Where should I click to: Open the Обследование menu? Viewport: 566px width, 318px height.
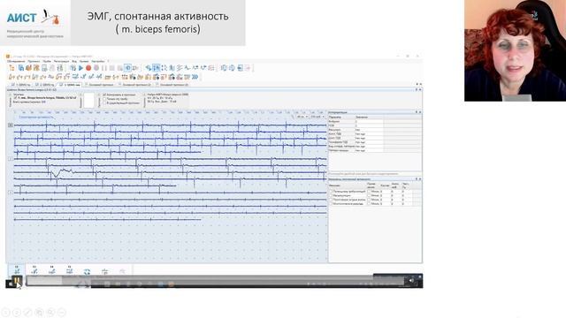16,61
